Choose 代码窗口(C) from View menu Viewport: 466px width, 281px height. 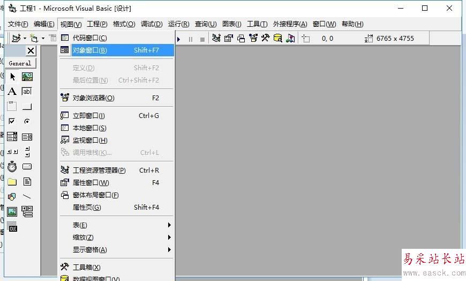(117, 38)
